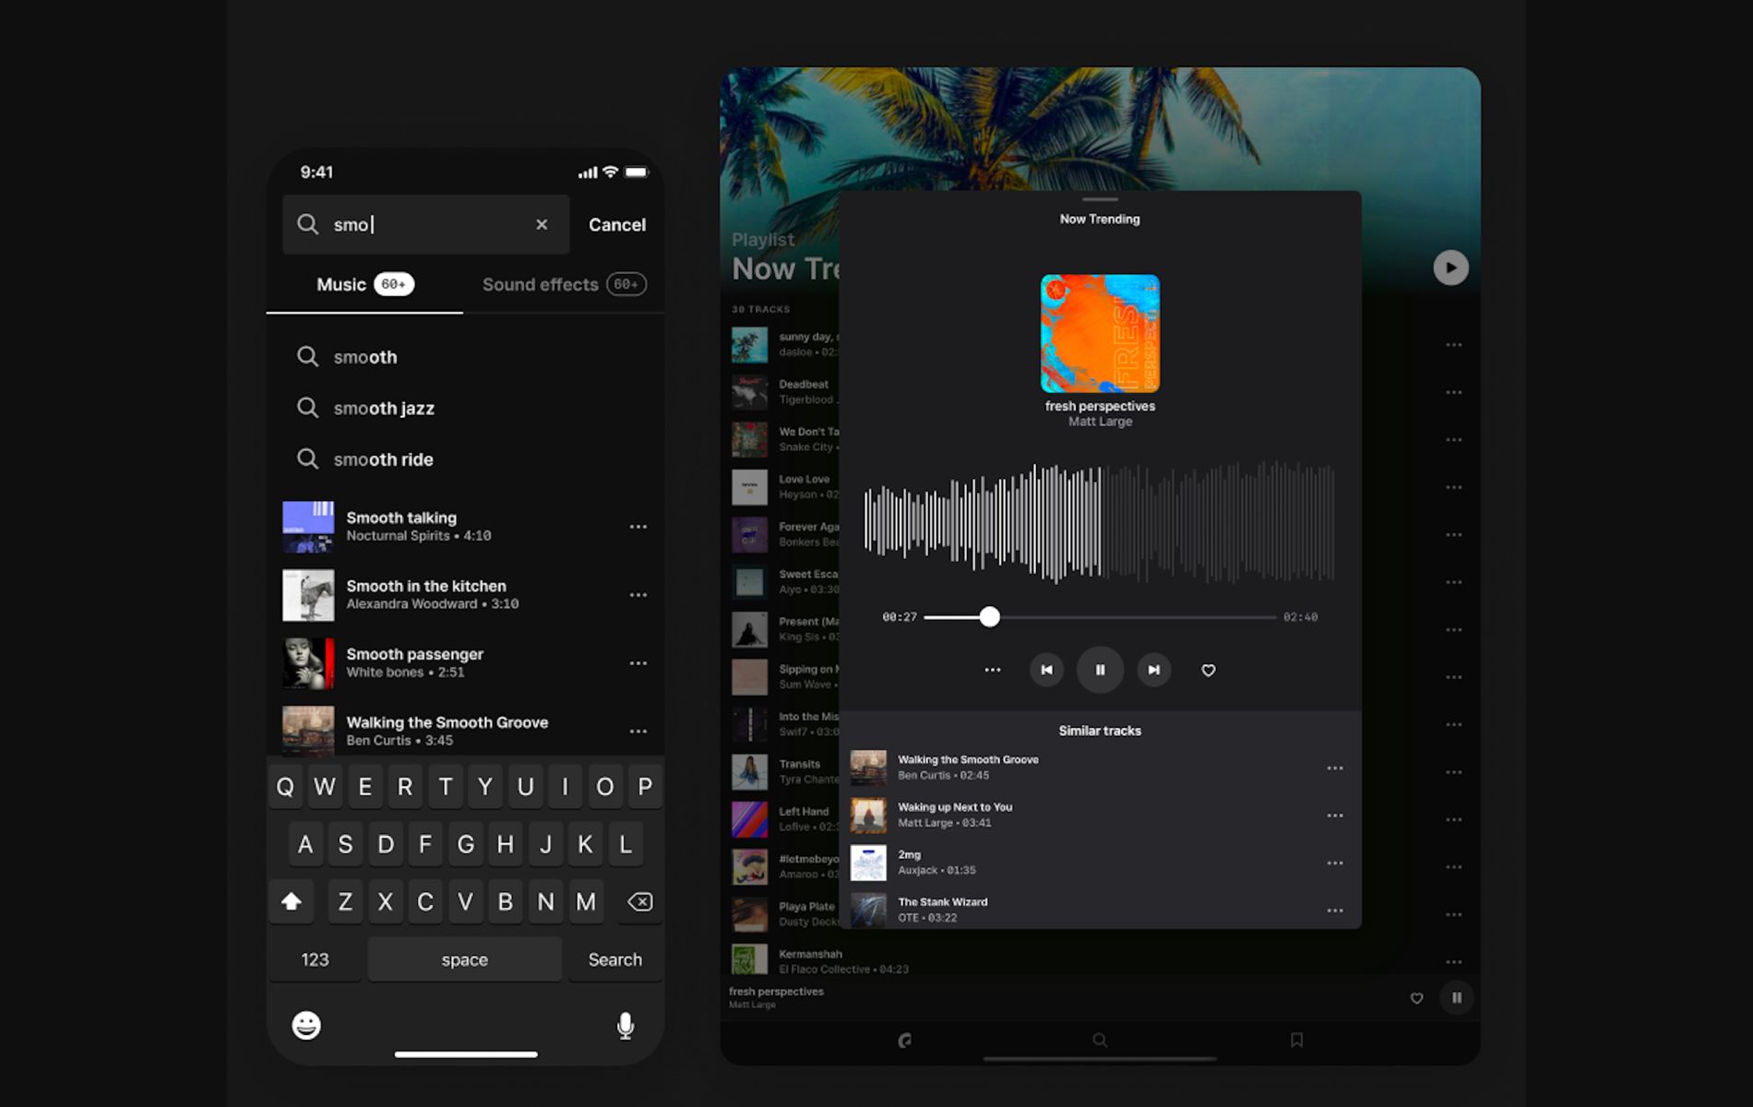Like fresh perspectives in the mini-player
This screenshot has height=1107, width=1753.
[x=1416, y=997]
